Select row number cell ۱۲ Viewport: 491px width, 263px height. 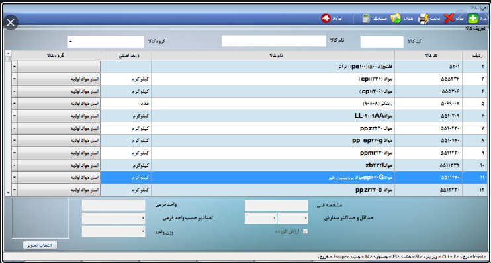click(x=474, y=190)
